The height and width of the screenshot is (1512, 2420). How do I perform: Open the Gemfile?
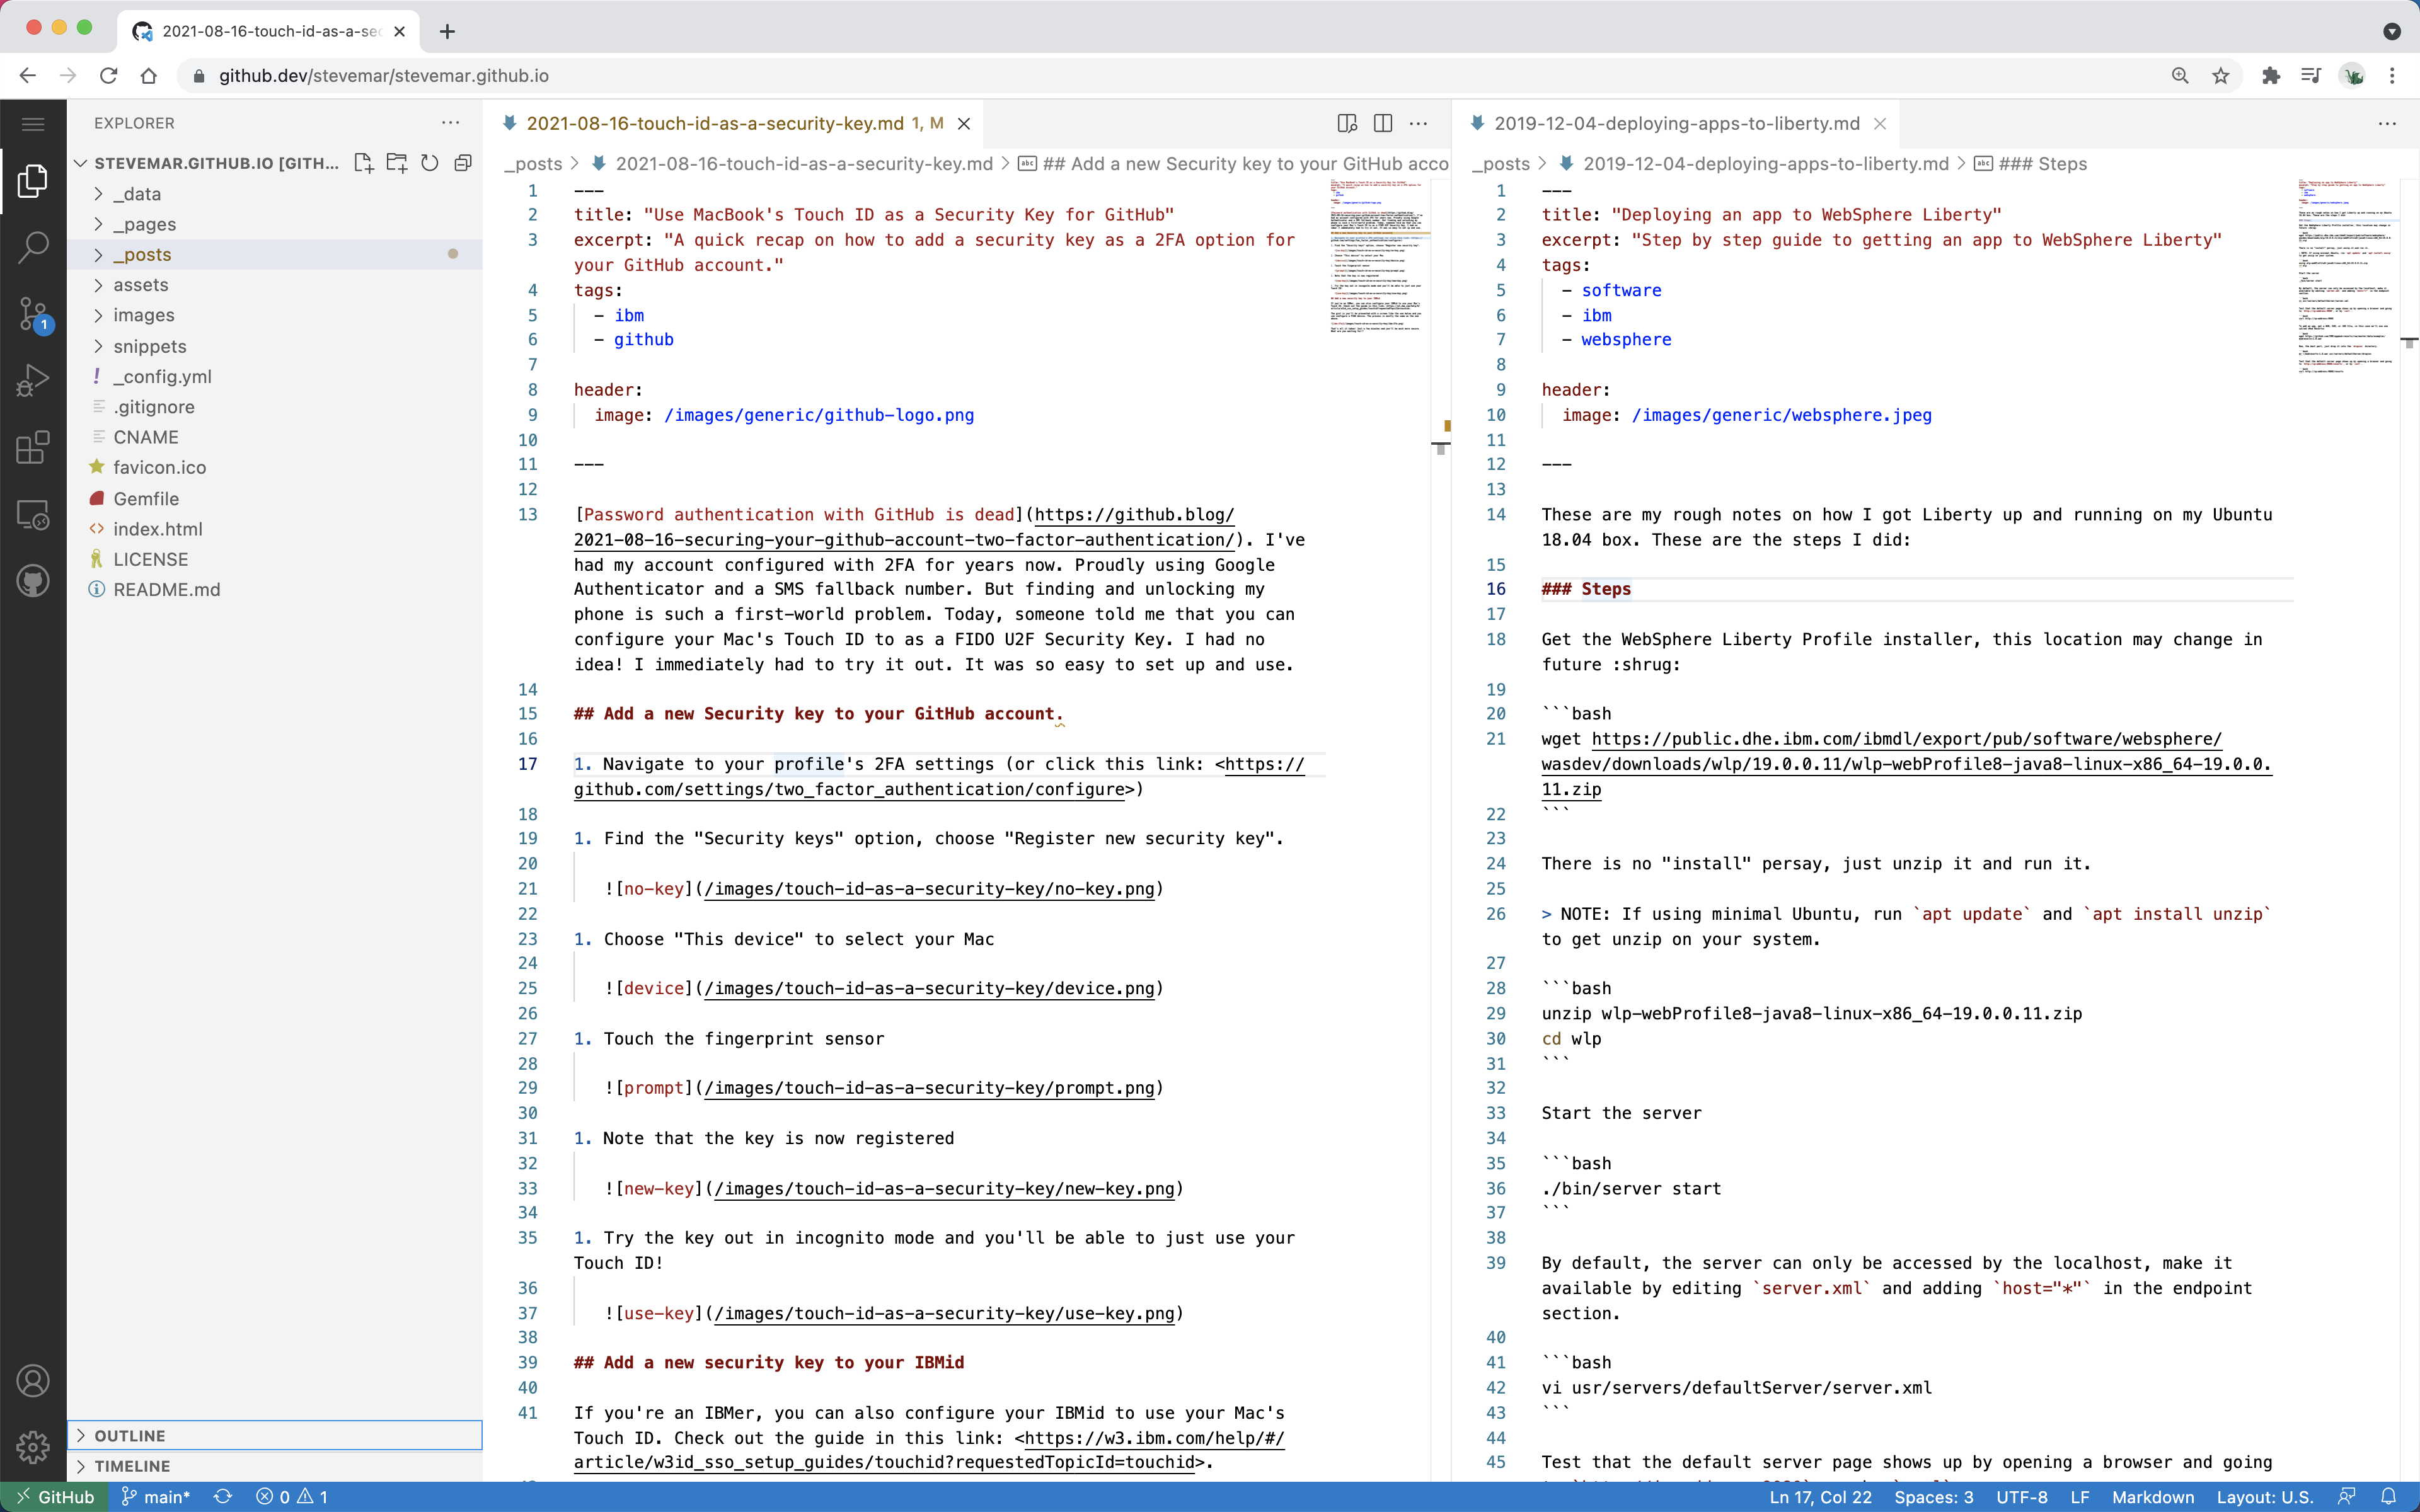(x=274, y=498)
